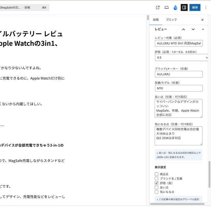Click the laptop preview device icon
The width and height of the screenshot is (211, 211).
pyautogui.click(x=166, y=8)
